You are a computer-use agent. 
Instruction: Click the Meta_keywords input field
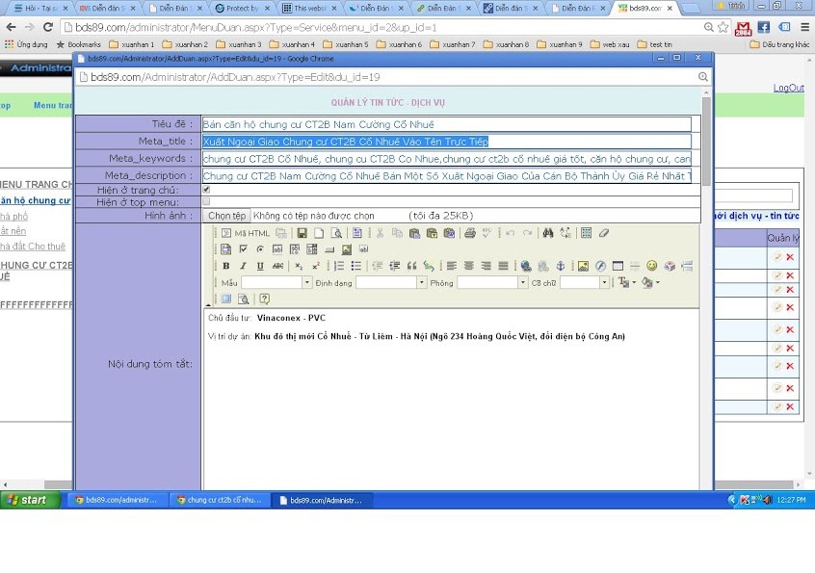pyautogui.click(x=447, y=159)
